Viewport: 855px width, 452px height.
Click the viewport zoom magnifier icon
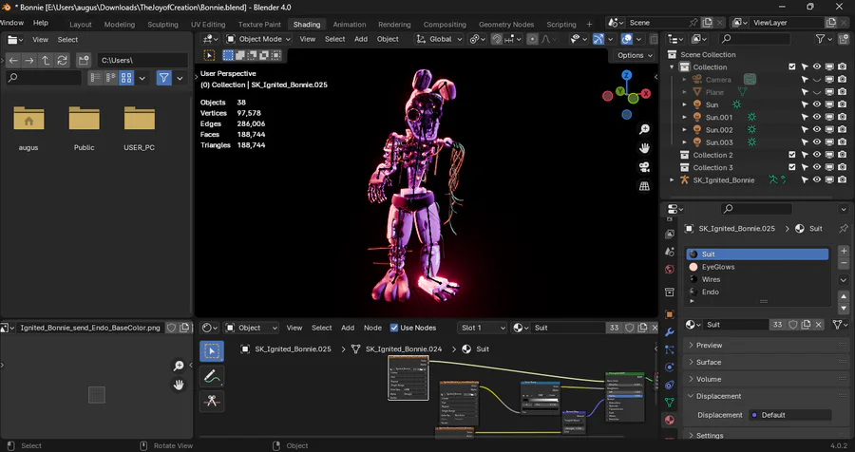coord(644,129)
